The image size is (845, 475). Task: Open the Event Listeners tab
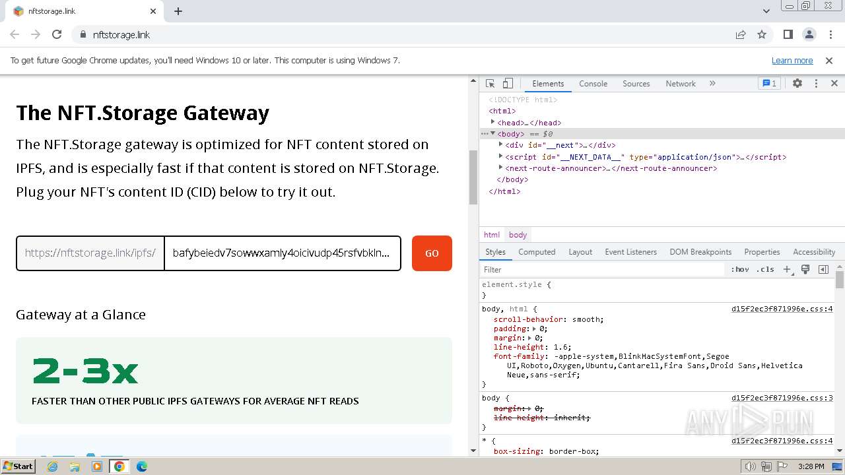[x=630, y=252]
